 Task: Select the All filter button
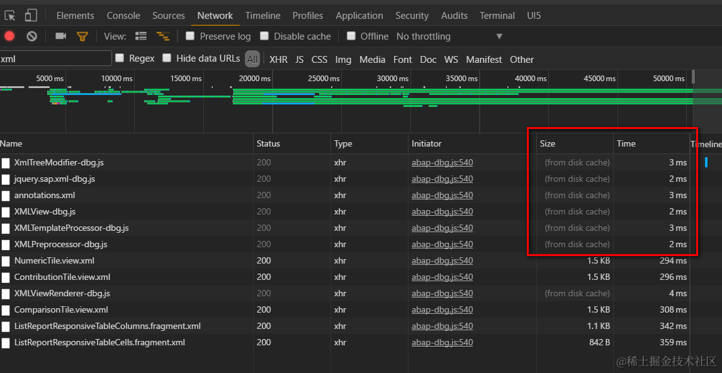(x=252, y=59)
